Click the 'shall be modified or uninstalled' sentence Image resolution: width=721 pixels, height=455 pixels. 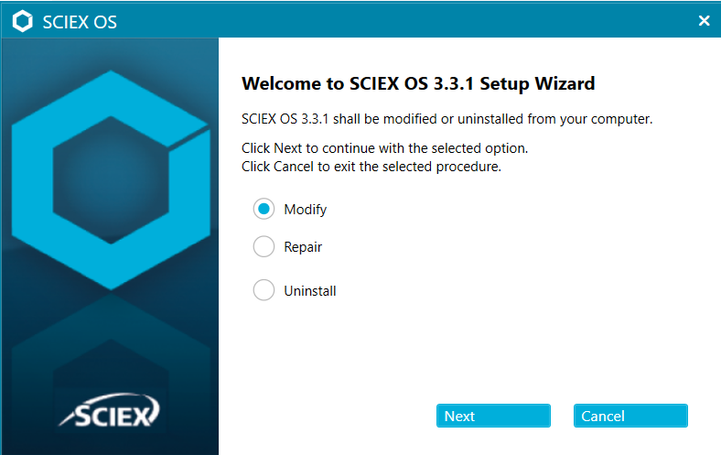(x=447, y=119)
